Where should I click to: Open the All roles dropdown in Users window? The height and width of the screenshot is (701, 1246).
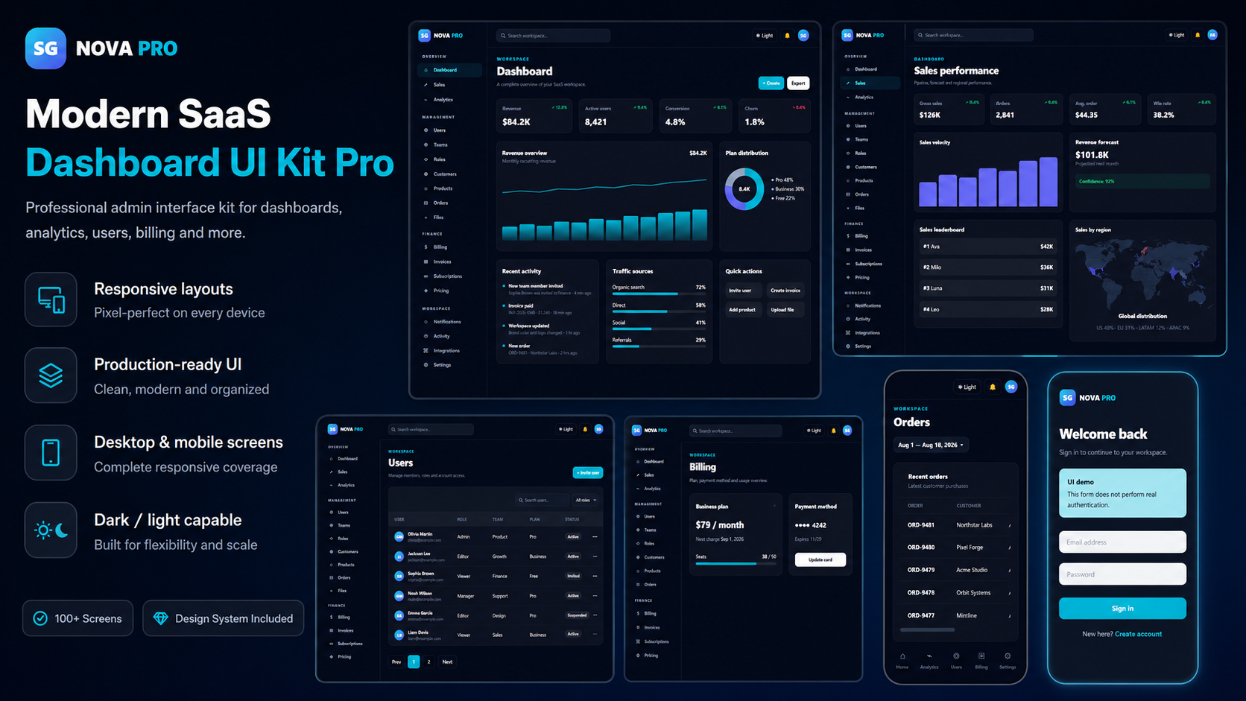point(586,500)
